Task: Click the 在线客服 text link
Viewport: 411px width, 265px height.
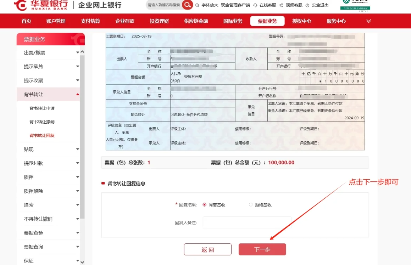Action: [x=268, y=5]
